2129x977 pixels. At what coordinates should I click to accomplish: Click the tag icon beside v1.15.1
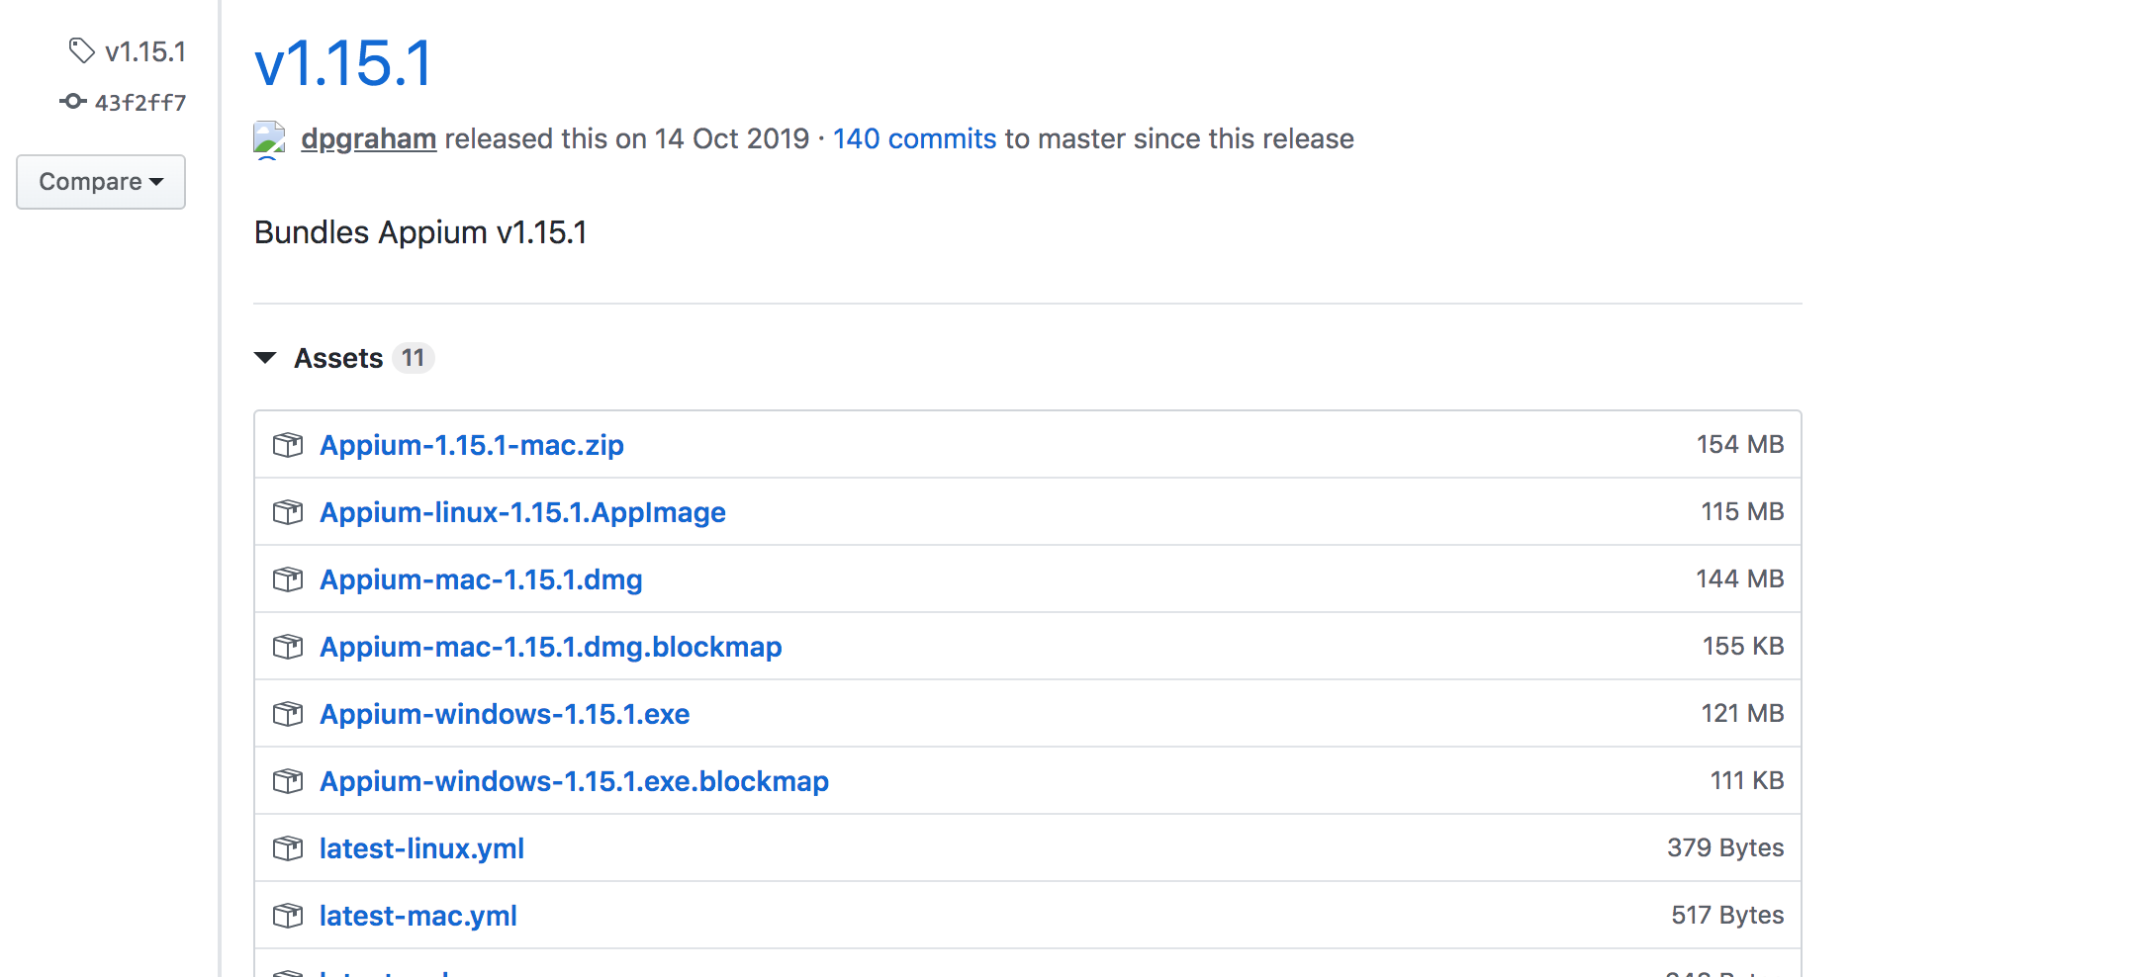tap(81, 50)
